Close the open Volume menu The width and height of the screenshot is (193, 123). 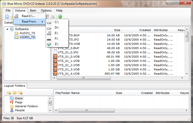[x=20, y=11]
